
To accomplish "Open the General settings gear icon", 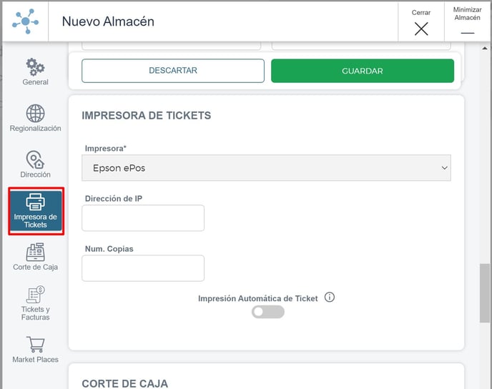I will pyautogui.click(x=35, y=67).
